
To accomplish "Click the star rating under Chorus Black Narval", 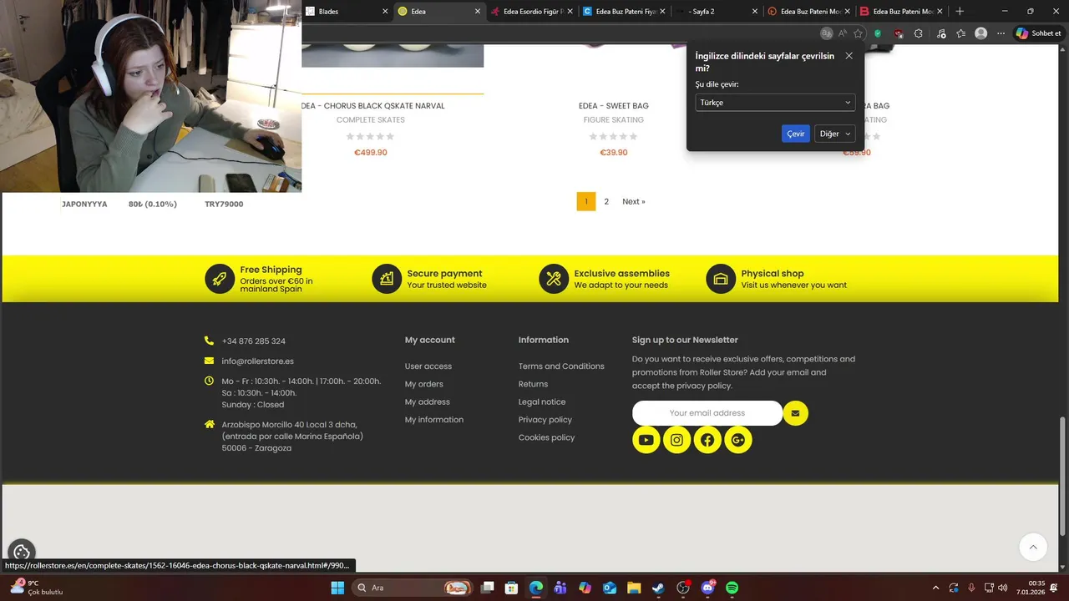I will (x=371, y=136).
